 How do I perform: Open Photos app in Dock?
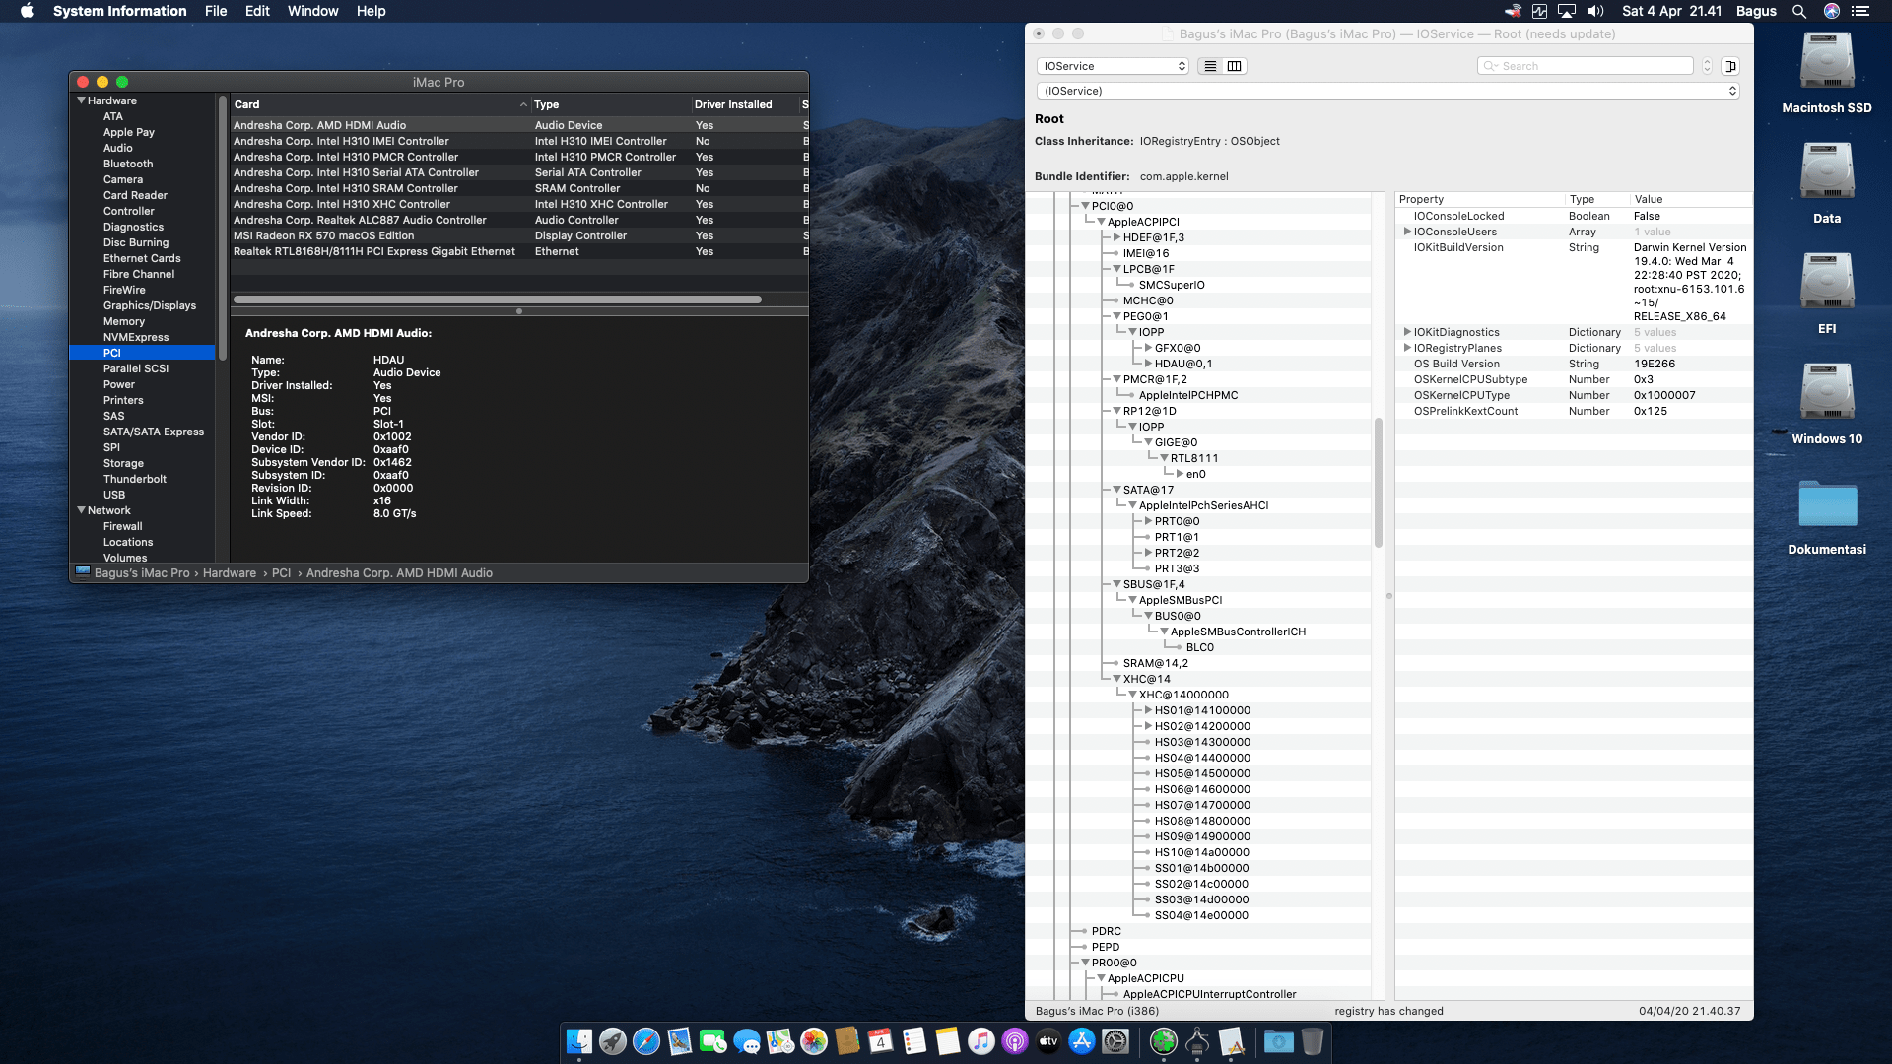click(814, 1041)
